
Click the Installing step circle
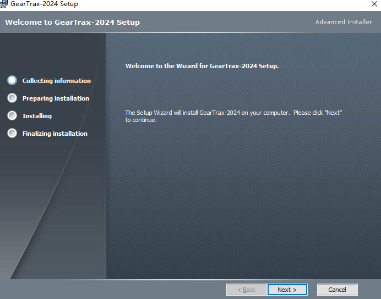tap(12, 115)
